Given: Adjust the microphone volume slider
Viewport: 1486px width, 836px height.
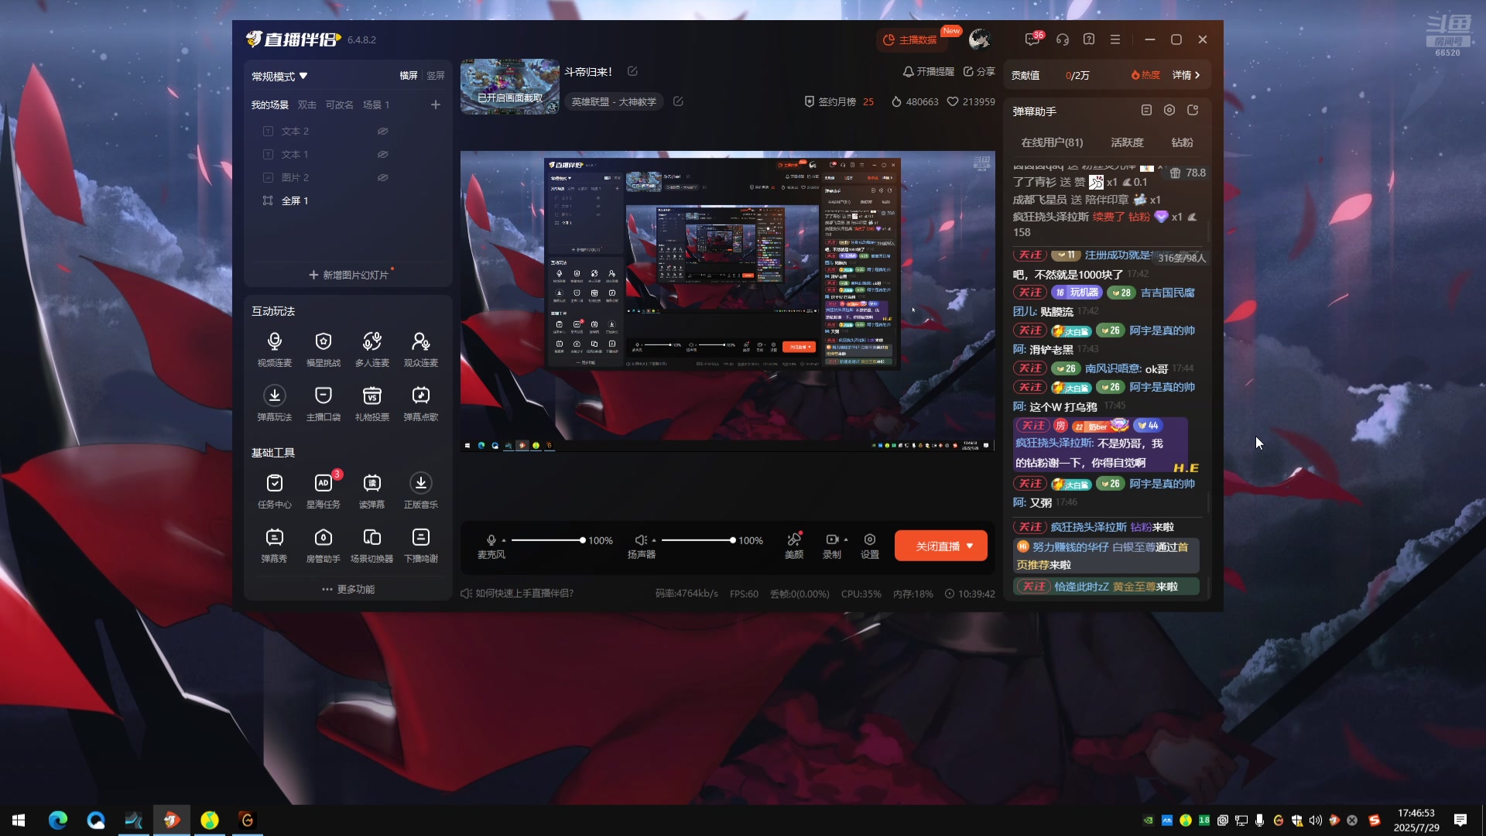Looking at the screenshot, I should pyautogui.click(x=547, y=540).
